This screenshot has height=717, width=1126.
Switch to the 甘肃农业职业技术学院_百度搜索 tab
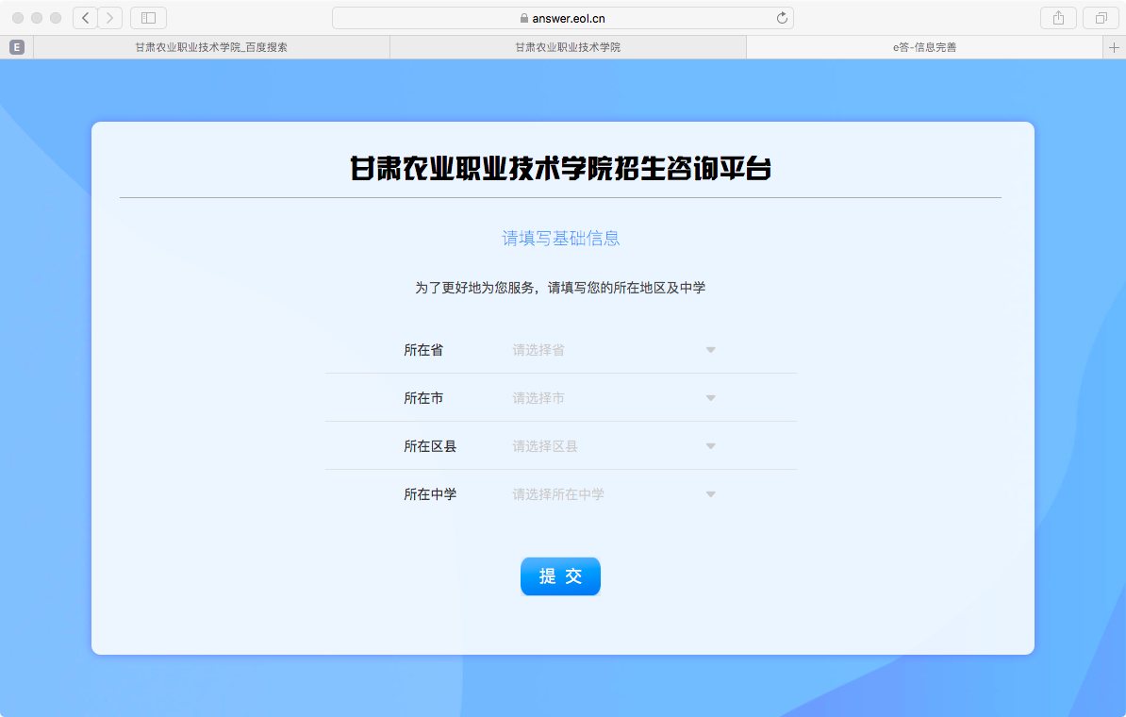pyautogui.click(x=211, y=47)
